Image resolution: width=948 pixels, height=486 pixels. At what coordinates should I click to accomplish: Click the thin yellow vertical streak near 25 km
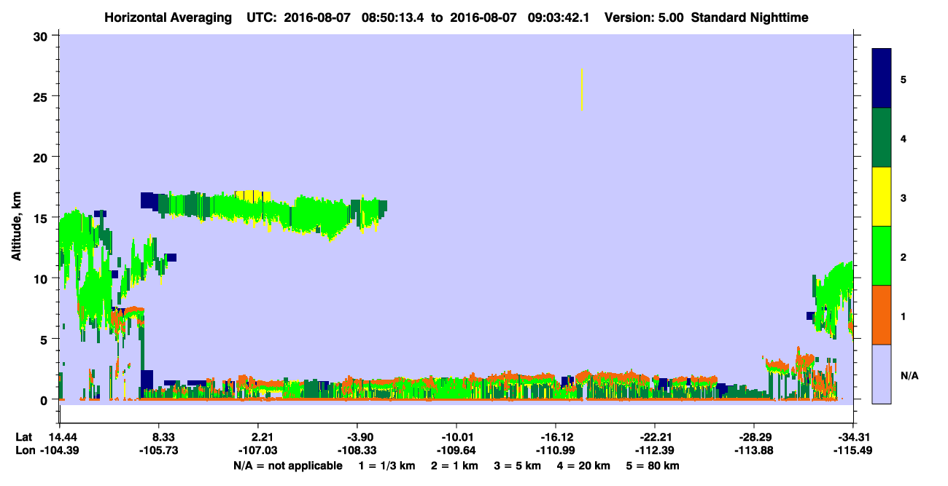point(582,89)
